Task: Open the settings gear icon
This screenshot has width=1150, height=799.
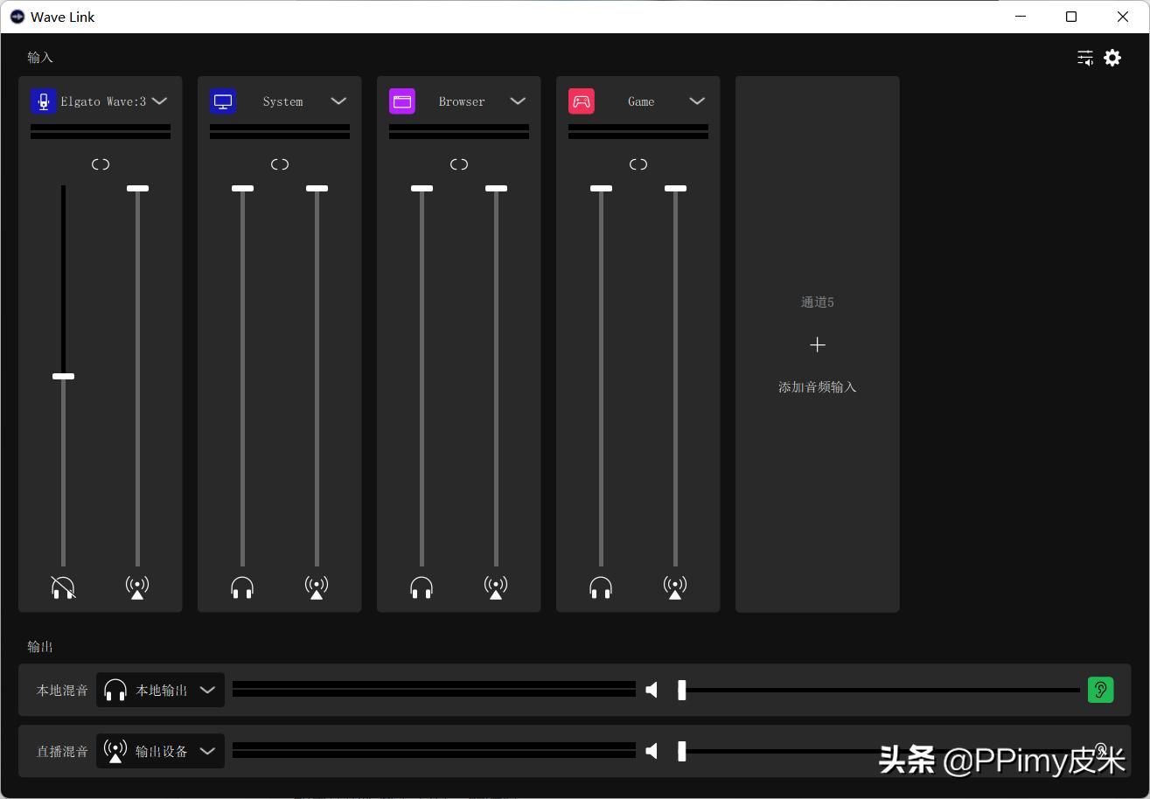Action: [1112, 57]
